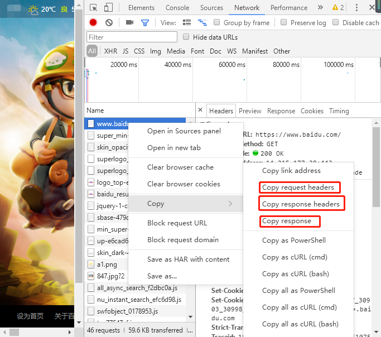Select the Headers tab
This screenshot has height=337, width=381.
tap(221, 111)
